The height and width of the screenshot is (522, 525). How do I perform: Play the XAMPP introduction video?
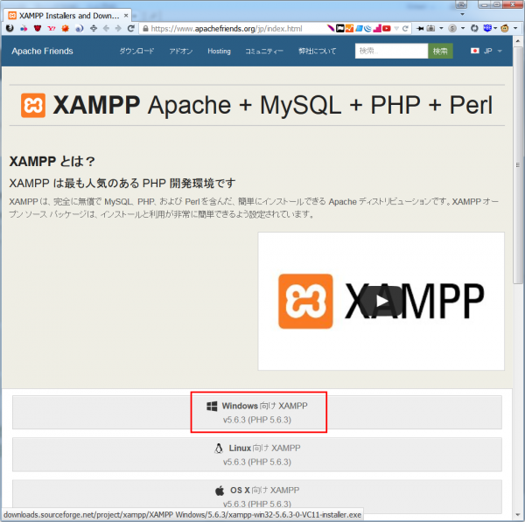click(x=381, y=301)
